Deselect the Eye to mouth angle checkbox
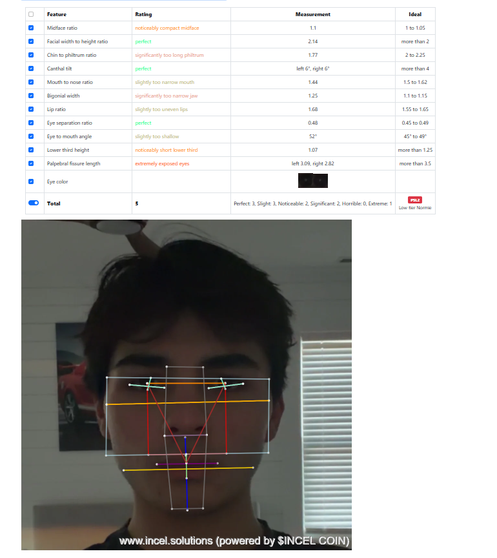 pyautogui.click(x=31, y=136)
